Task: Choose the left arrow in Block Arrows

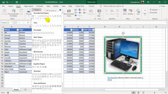Action: [x=36, y=55]
